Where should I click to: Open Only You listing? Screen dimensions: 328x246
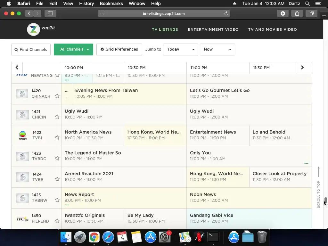tap(249, 156)
